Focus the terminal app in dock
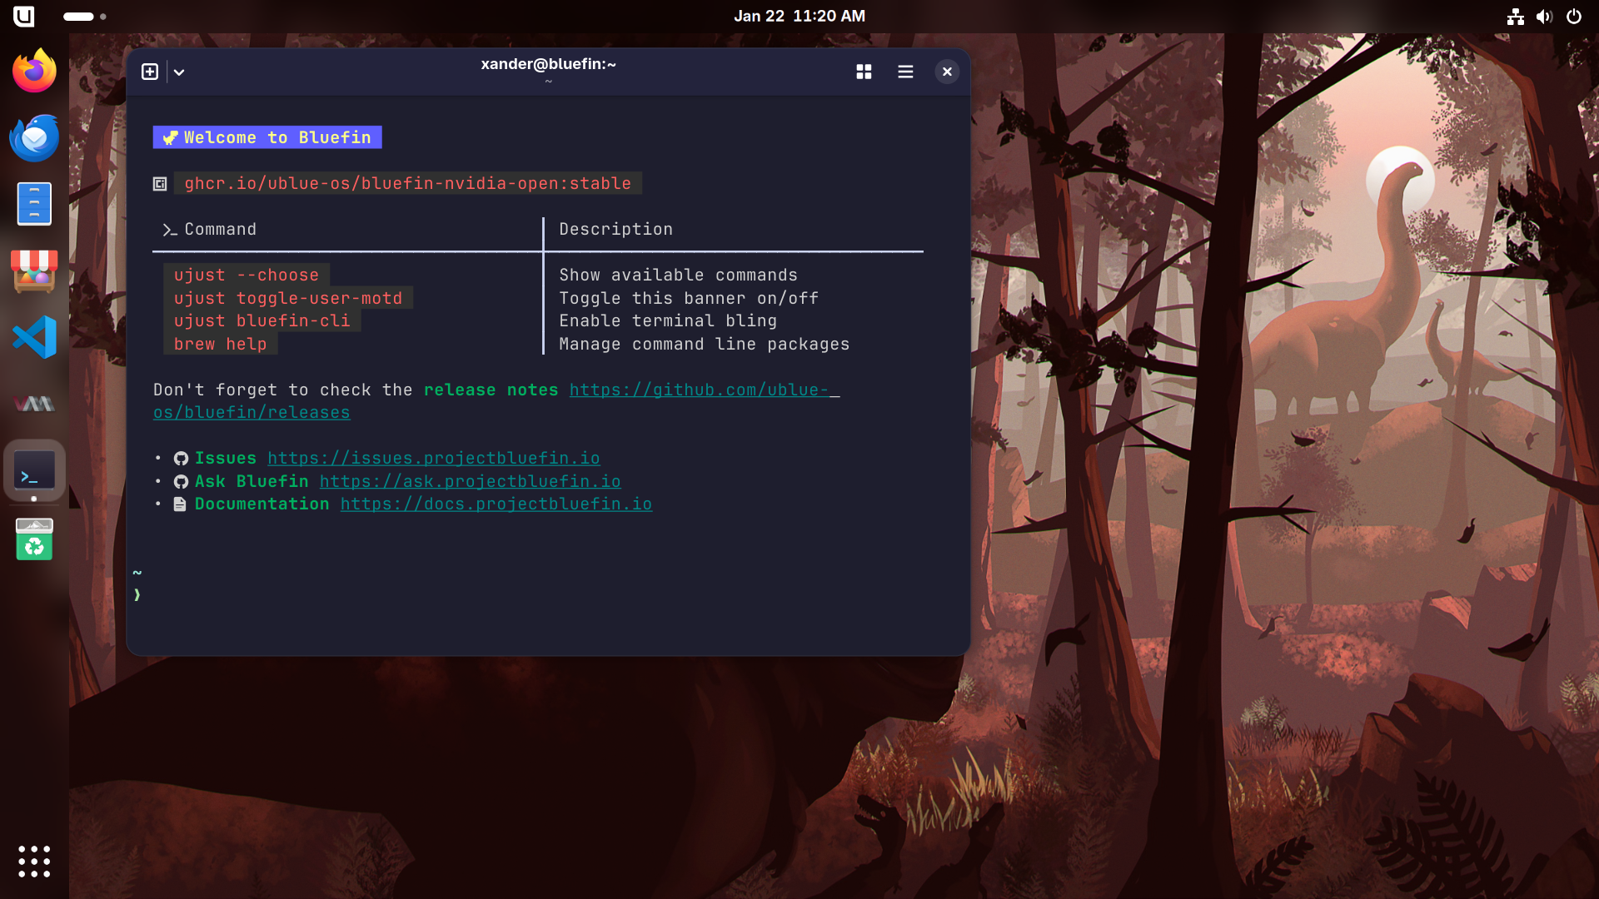1599x899 pixels. [34, 471]
